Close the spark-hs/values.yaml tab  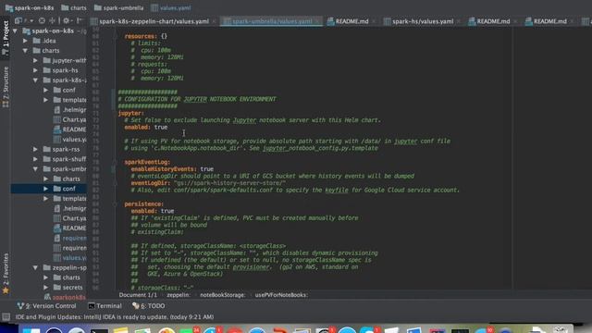click(458, 21)
